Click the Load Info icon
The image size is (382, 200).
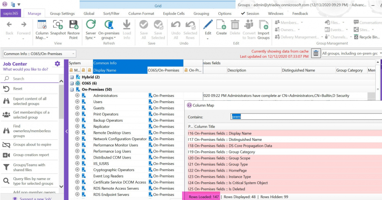(127, 25)
